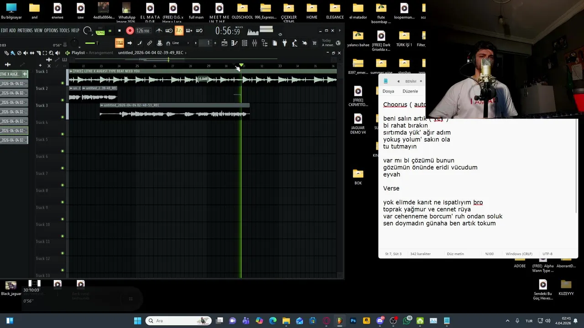584x328 pixels.
Task: Show hidden system tray icons chevron
Action: coord(507,321)
